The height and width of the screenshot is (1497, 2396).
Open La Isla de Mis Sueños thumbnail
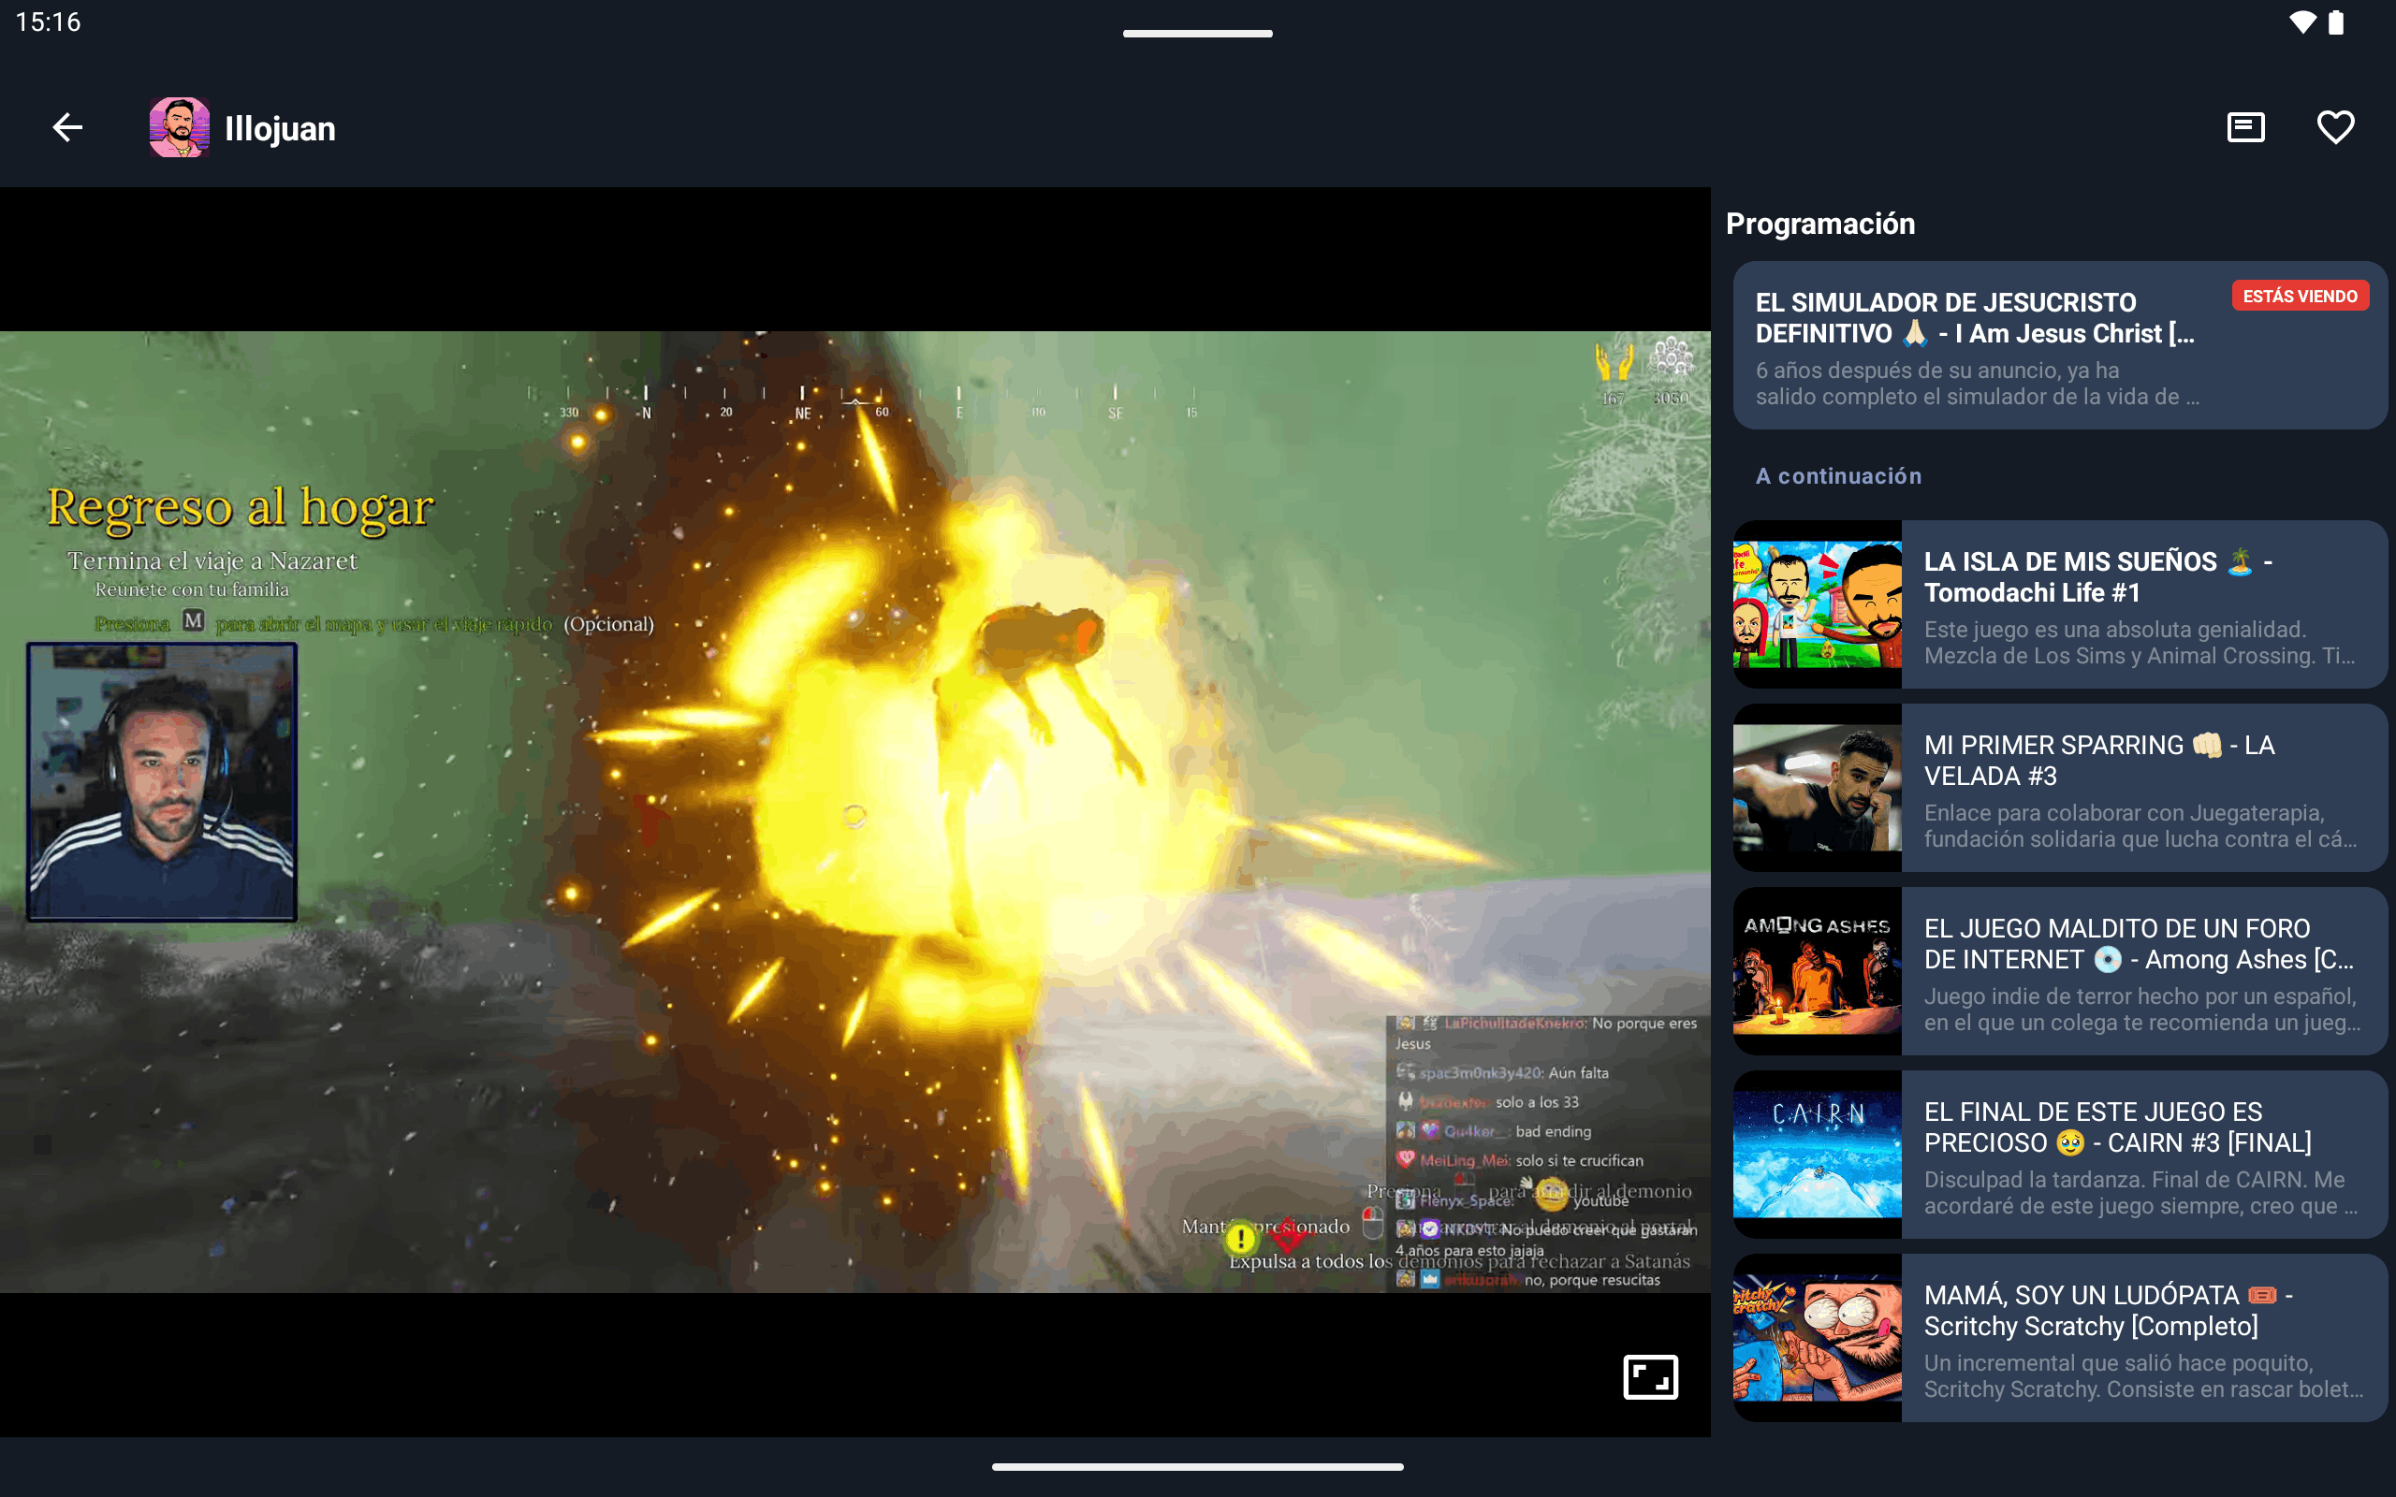(1817, 604)
